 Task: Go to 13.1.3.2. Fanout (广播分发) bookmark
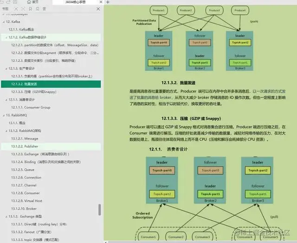point(31,232)
